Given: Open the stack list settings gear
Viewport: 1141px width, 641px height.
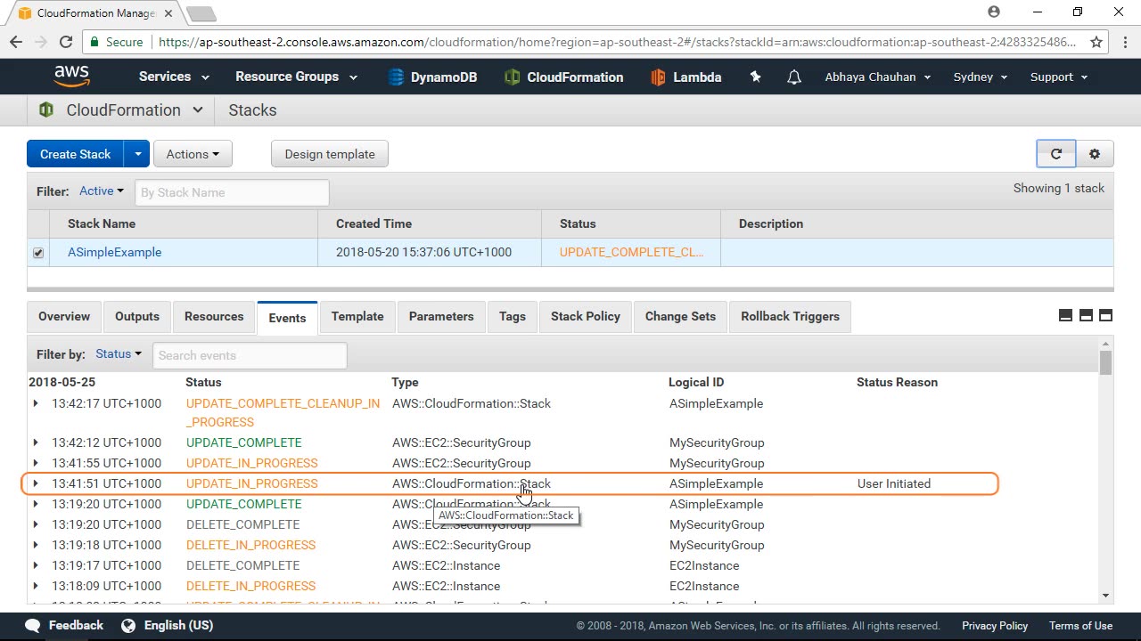Looking at the screenshot, I should 1094,154.
